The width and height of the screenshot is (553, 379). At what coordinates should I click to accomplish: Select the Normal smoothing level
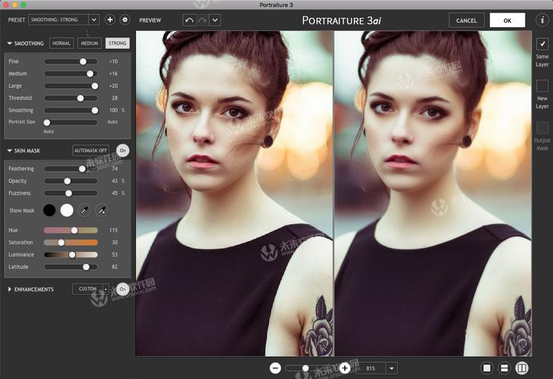tap(62, 43)
